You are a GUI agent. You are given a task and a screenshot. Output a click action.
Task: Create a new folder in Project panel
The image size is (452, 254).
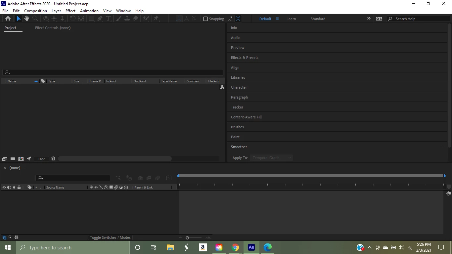(13, 159)
